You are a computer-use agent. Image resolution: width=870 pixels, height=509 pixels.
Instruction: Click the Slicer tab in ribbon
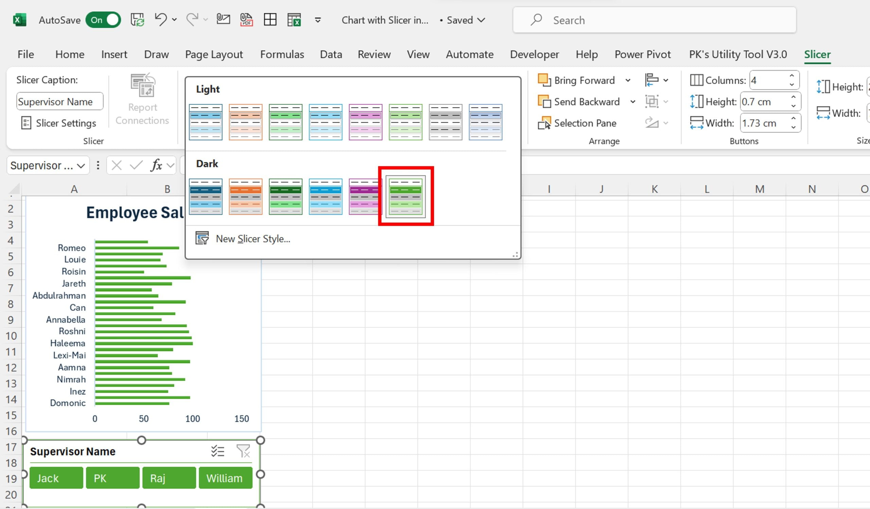pos(817,54)
